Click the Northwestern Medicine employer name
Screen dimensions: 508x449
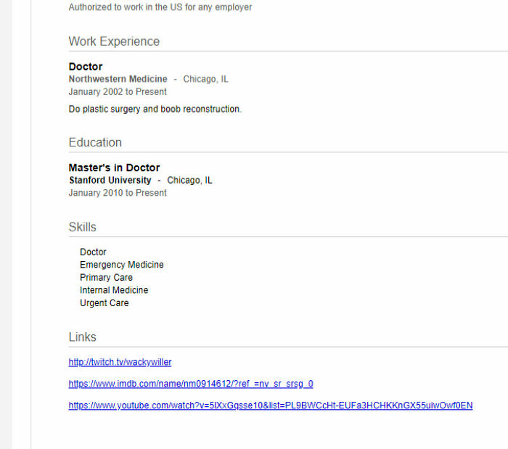pos(118,79)
